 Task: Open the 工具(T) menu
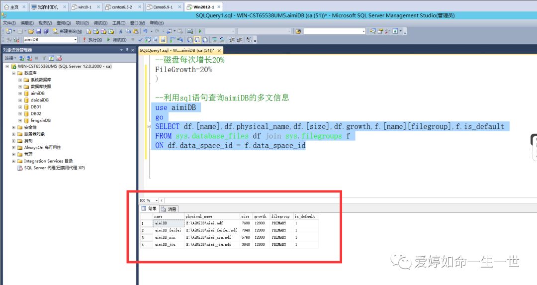pyautogui.click(x=118, y=23)
